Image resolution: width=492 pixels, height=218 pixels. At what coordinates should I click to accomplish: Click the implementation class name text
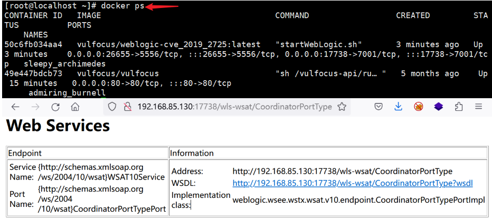[358, 200]
